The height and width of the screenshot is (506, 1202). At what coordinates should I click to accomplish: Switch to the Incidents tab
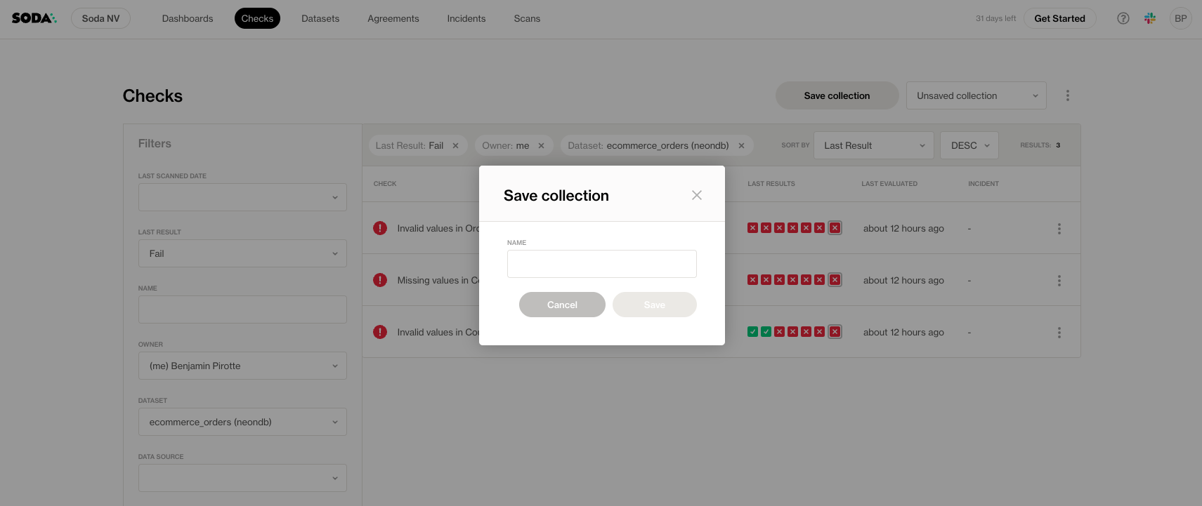coord(466,18)
